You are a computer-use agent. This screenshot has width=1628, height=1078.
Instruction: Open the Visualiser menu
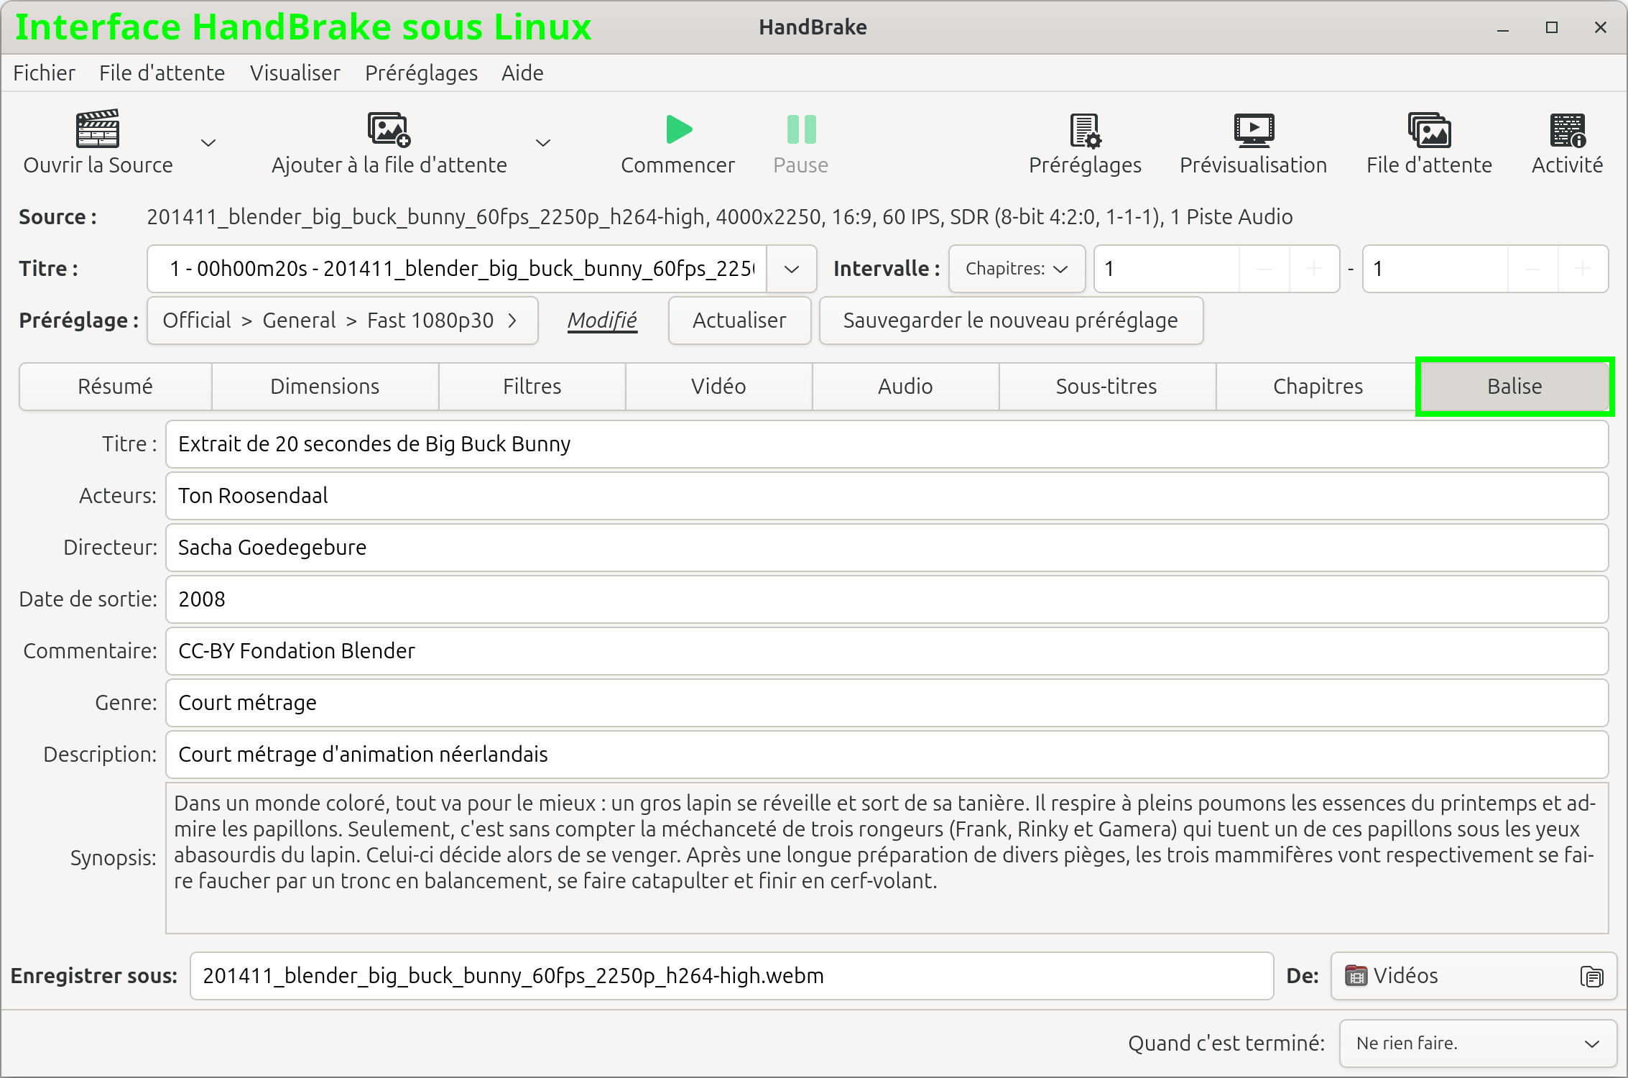(295, 73)
